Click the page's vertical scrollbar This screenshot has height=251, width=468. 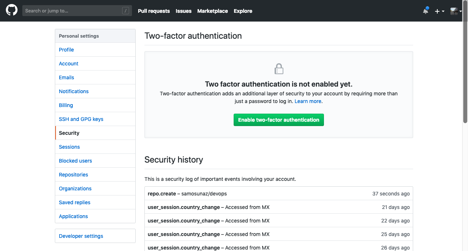click(x=465, y=73)
